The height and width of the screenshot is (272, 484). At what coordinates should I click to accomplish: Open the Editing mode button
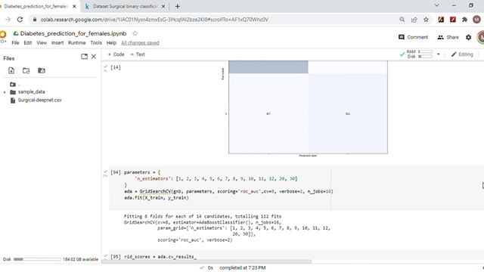[x=462, y=54]
